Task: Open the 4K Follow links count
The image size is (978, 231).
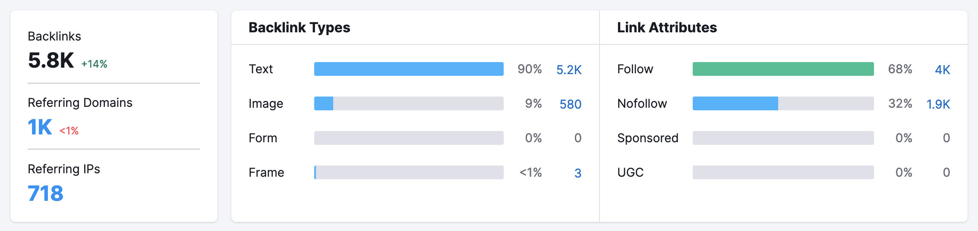Action: [942, 69]
